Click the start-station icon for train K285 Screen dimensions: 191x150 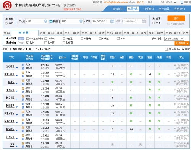pos(23,127)
